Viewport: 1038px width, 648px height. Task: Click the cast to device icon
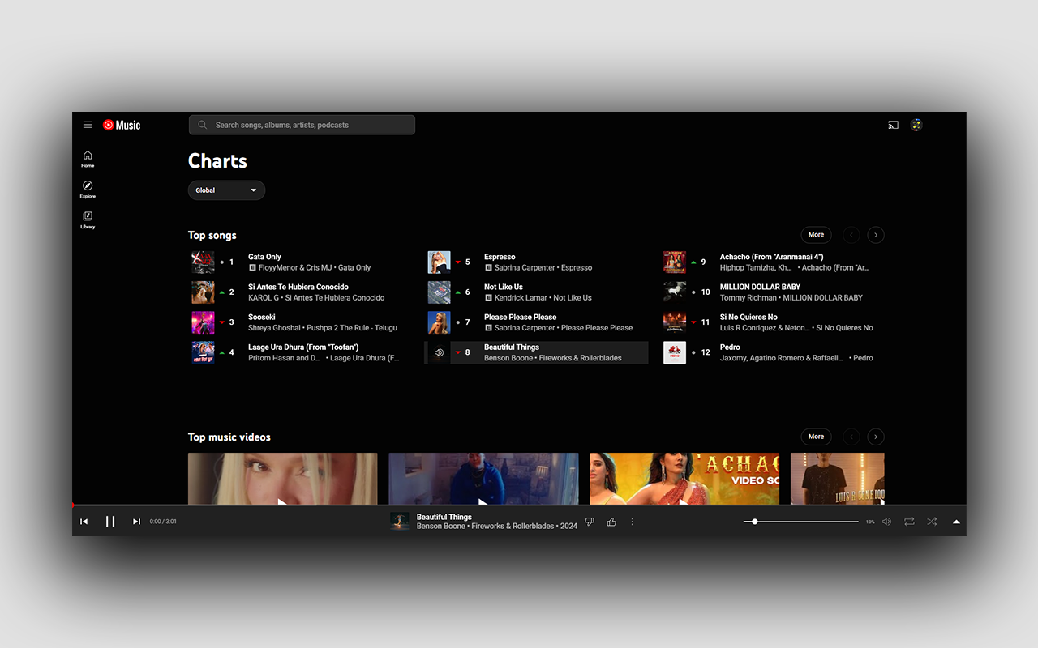coord(893,125)
